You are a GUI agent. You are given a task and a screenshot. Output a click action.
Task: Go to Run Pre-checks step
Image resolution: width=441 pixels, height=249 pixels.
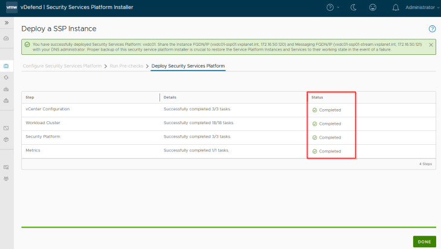(x=126, y=65)
